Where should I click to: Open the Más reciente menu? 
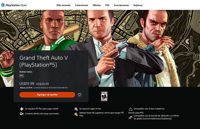[x=63, y=5]
